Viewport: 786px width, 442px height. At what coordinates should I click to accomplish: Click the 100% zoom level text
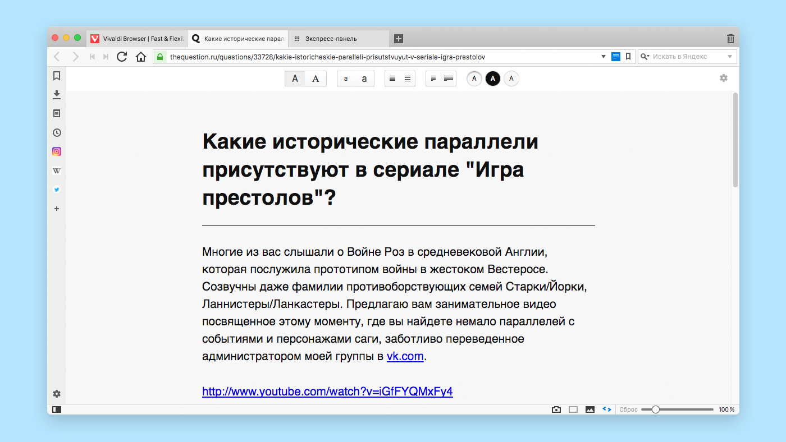click(x=726, y=409)
